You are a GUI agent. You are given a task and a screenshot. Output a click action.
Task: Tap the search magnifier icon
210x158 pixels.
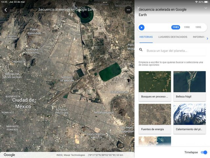pos(141,50)
